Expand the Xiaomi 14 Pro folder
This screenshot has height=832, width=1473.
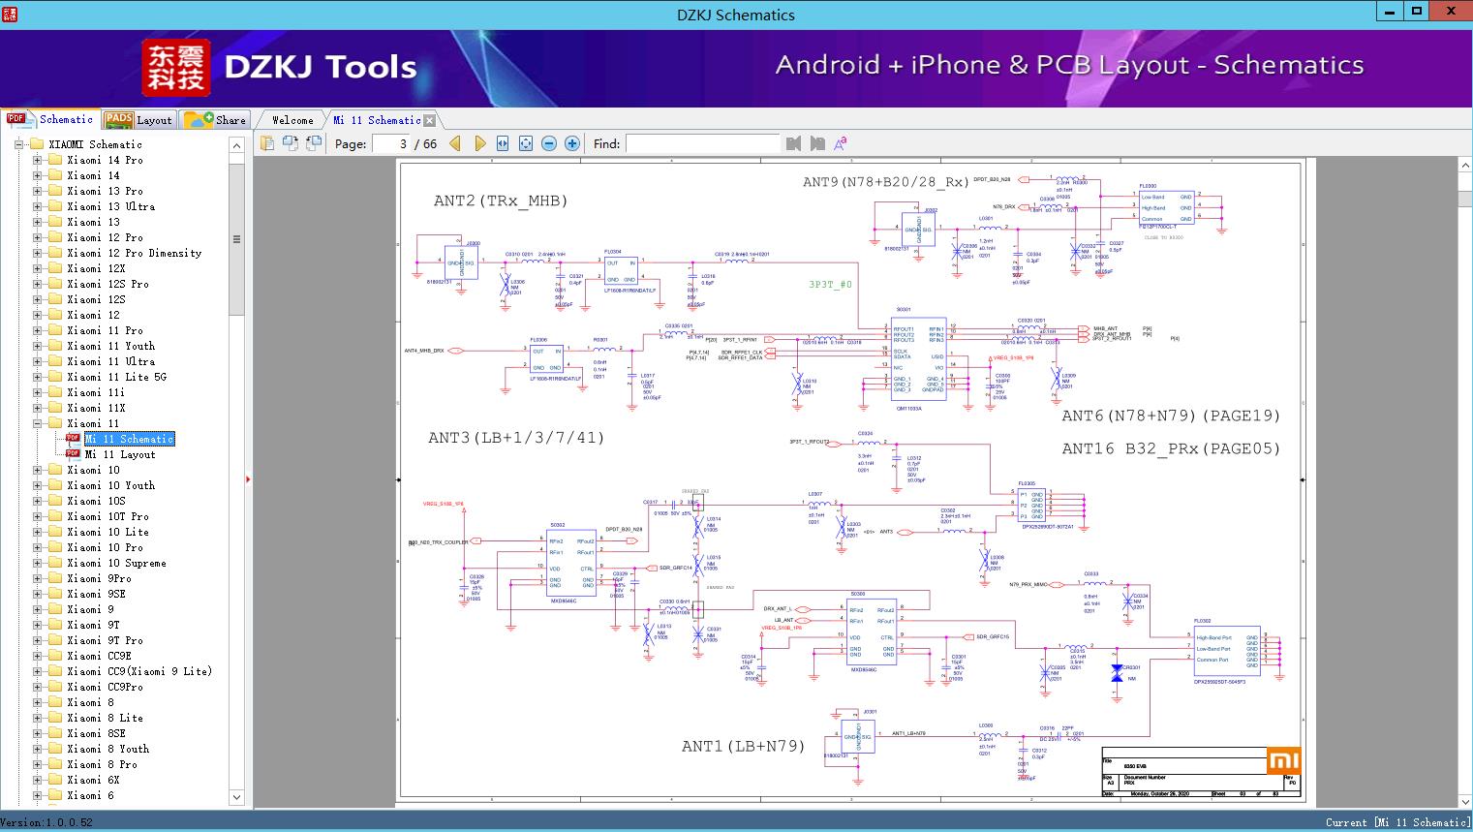[x=38, y=160]
